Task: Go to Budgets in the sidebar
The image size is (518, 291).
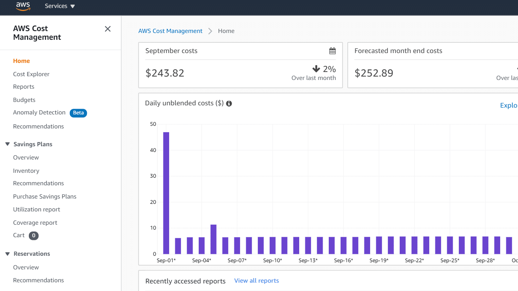Action: (24, 100)
